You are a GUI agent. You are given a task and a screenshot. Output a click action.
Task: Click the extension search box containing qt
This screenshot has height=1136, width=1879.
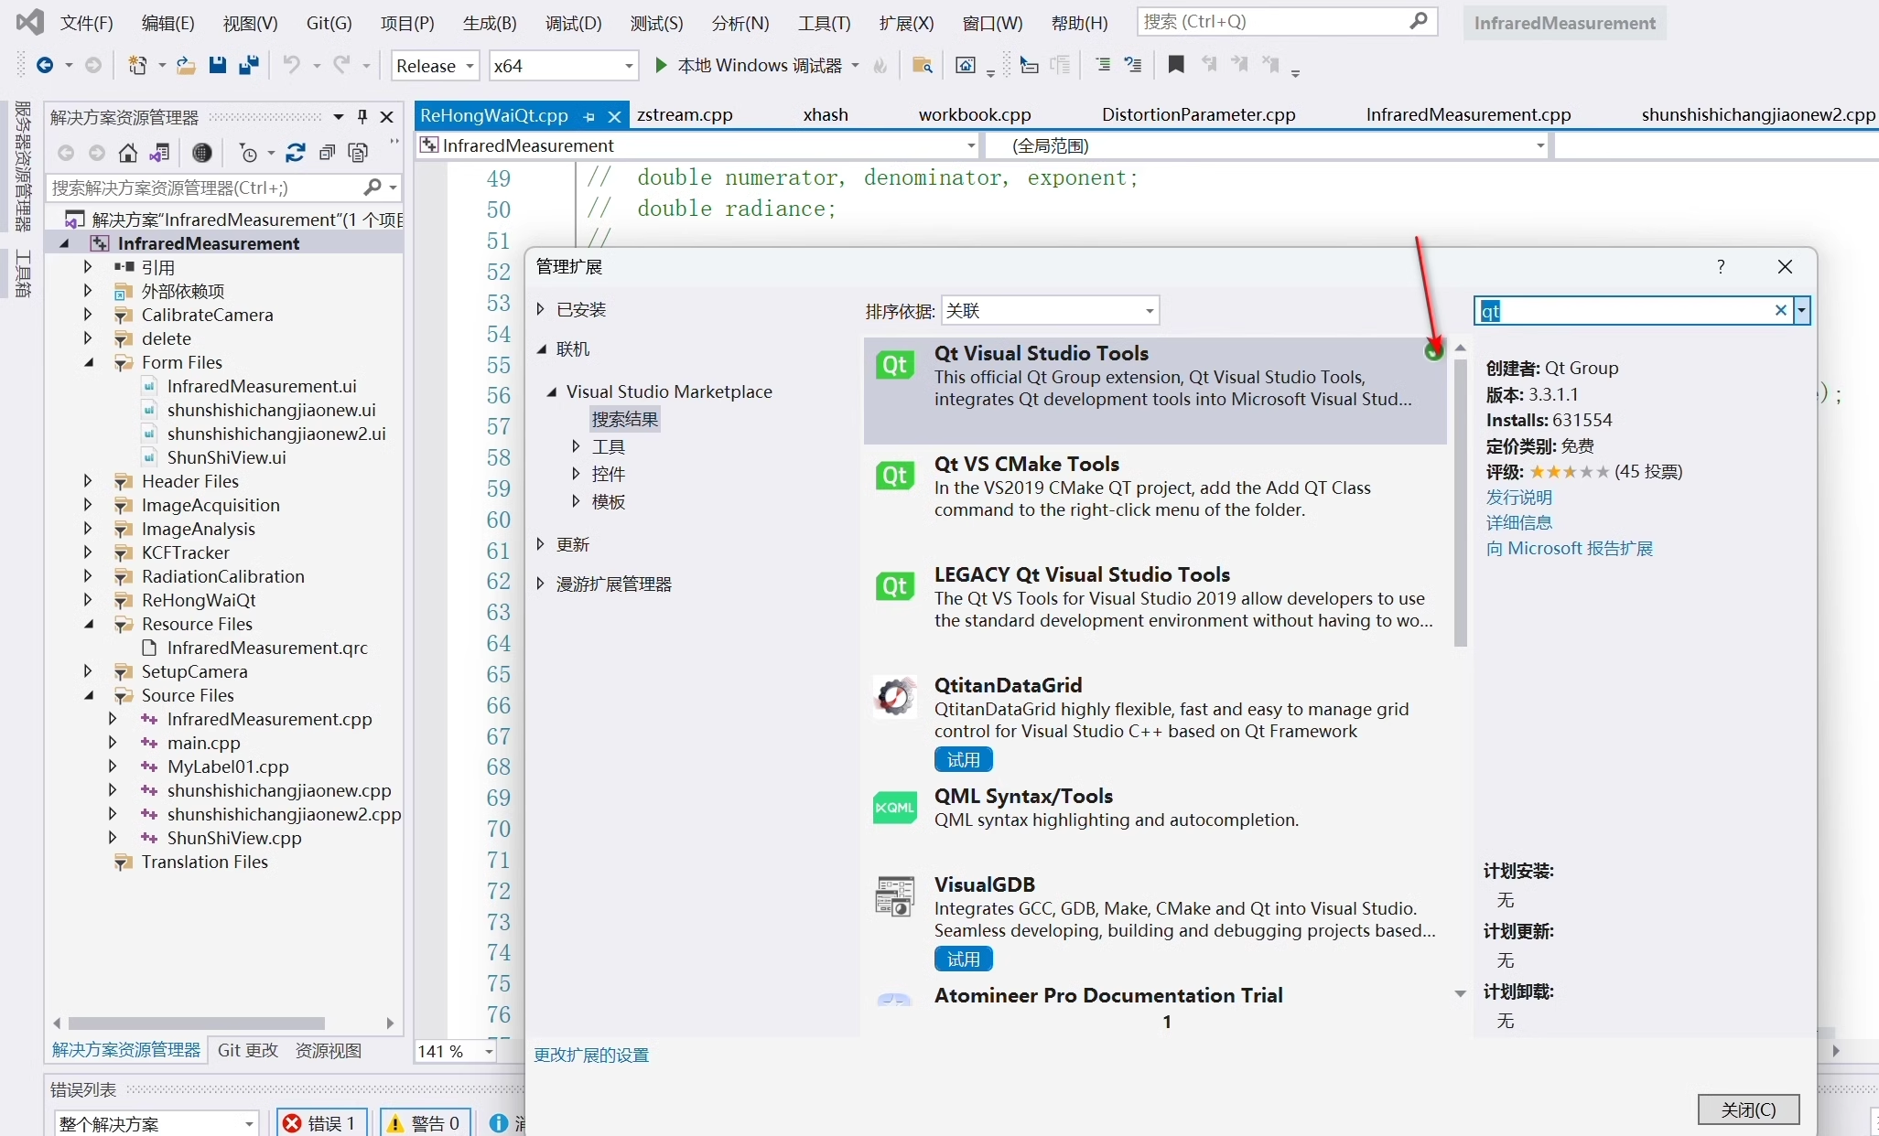pos(1629,311)
